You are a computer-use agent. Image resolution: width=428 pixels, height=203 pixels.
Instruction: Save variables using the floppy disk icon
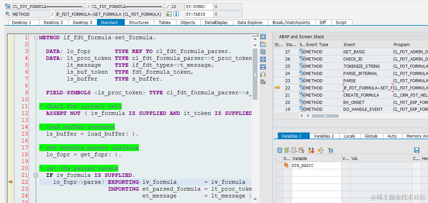417,150
